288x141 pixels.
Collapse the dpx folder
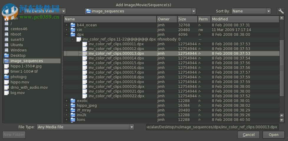(x=66, y=35)
